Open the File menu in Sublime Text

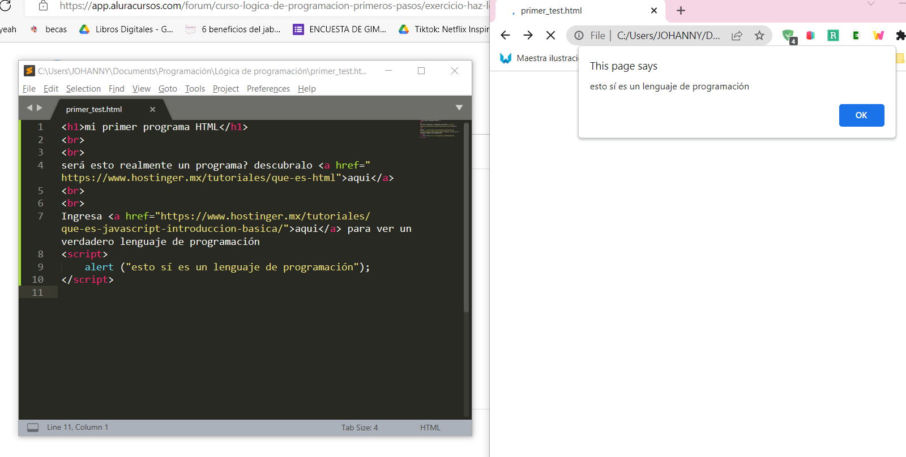[x=29, y=89]
